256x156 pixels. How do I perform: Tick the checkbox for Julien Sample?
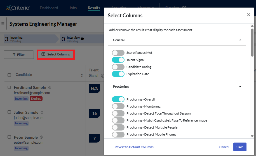9,112
